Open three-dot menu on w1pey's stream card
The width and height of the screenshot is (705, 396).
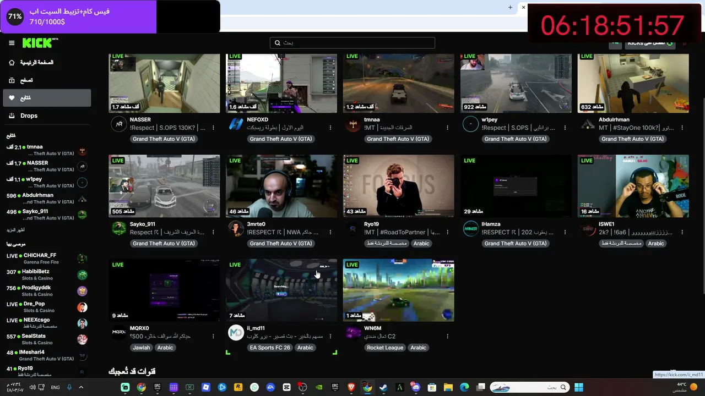(x=565, y=128)
